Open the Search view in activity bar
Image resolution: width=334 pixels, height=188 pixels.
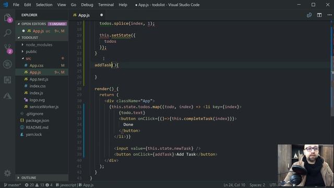pos(7,33)
